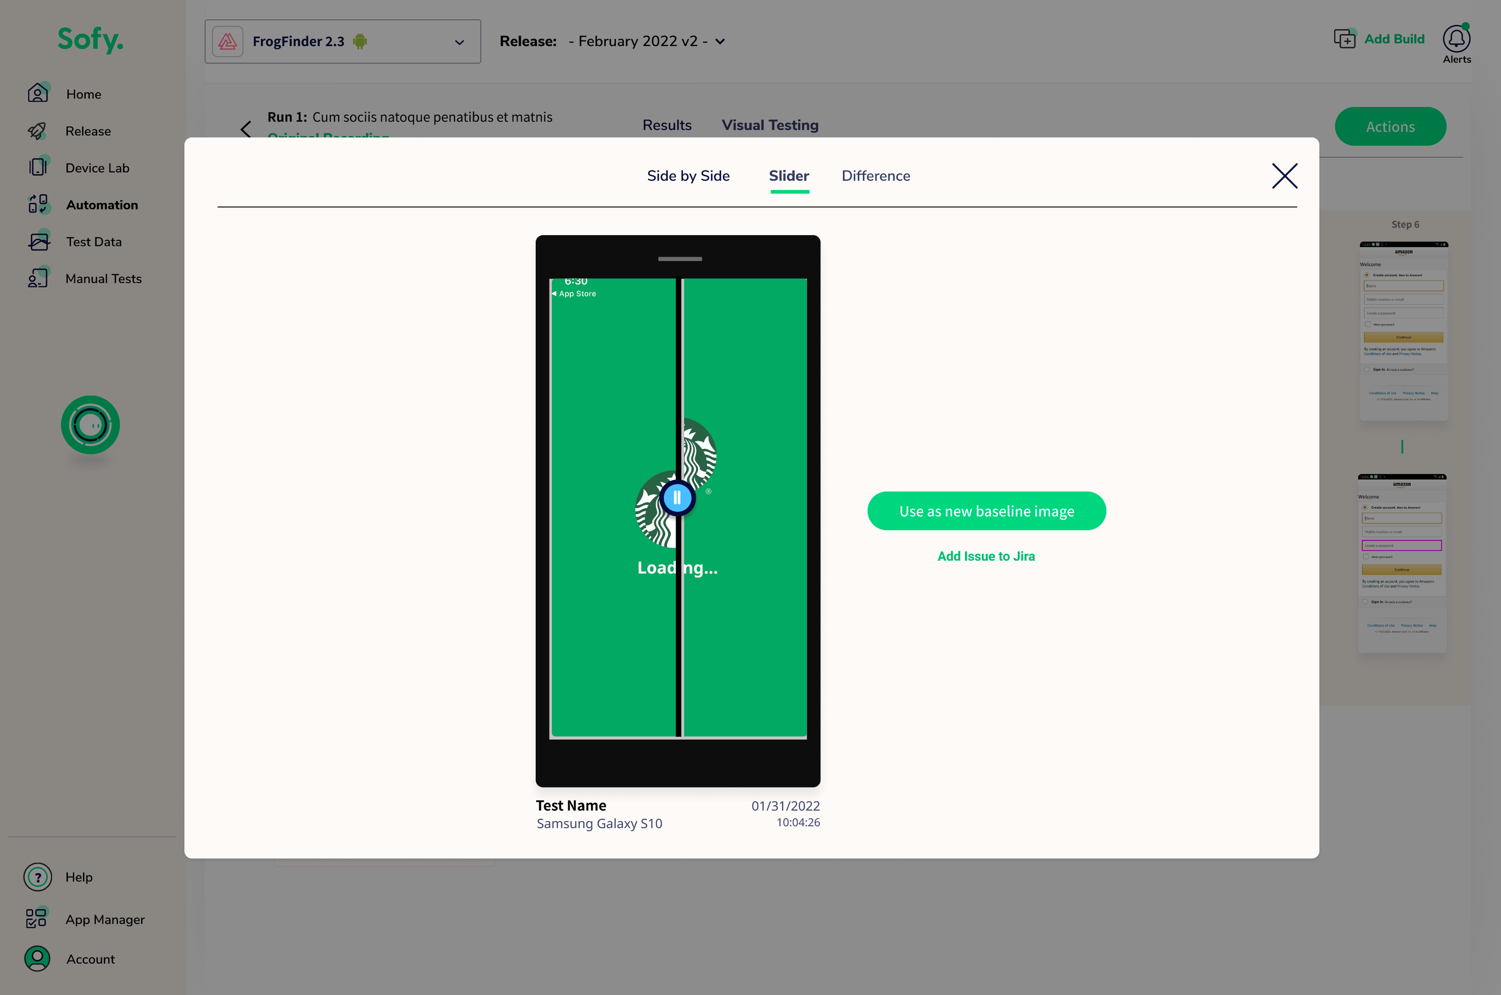Screen dimensions: 1501x995
Task: Select the Device Lab menu label
Action: [97, 167]
